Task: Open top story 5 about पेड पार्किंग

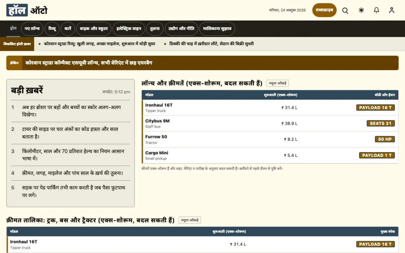Action: pyautogui.click(x=71, y=191)
